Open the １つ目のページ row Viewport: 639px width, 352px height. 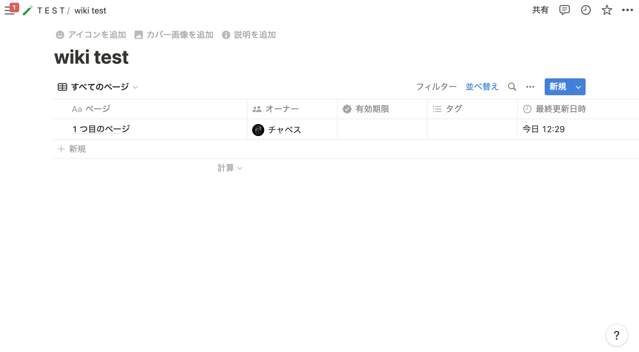101,129
